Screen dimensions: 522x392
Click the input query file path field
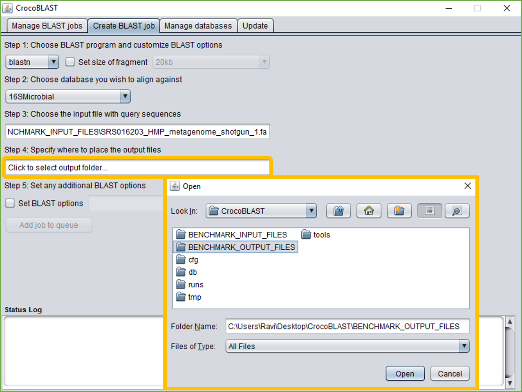coord(138,132)
